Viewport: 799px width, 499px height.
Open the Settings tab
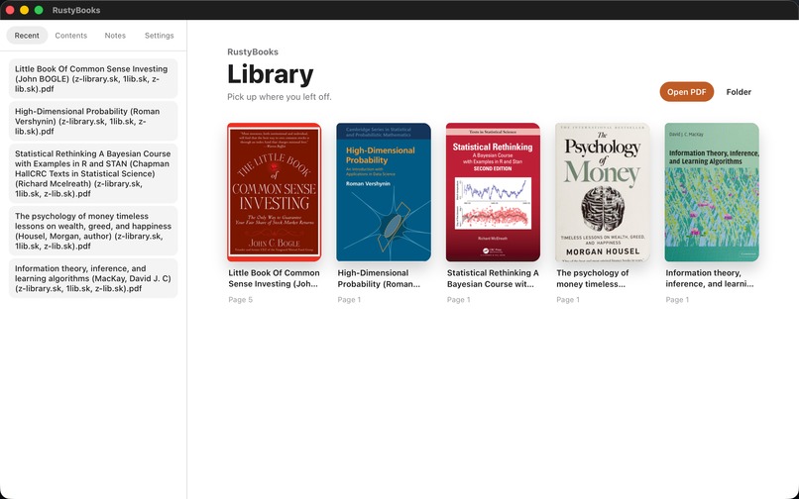159,36
